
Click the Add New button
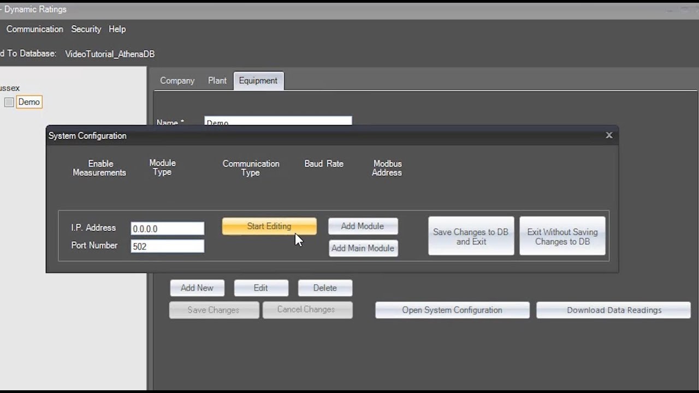197,288
